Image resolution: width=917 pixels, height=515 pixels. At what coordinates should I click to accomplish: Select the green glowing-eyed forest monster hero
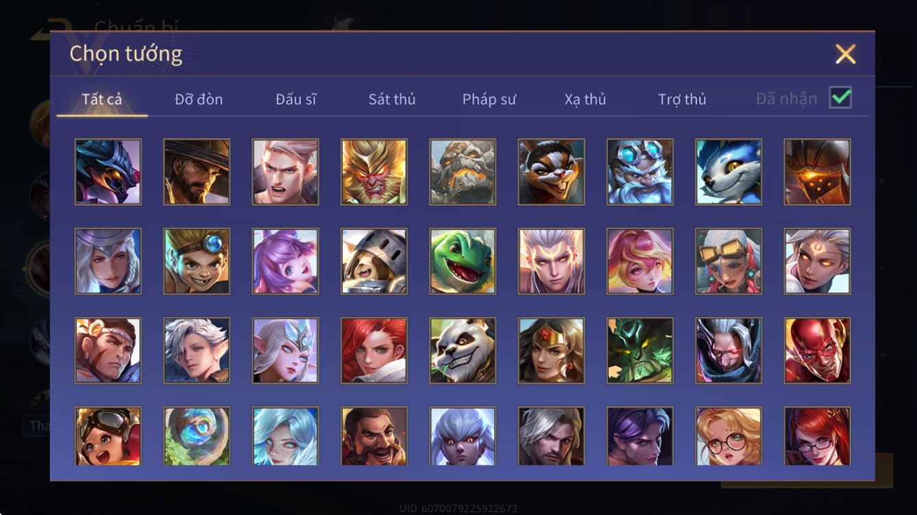point(639,350)
